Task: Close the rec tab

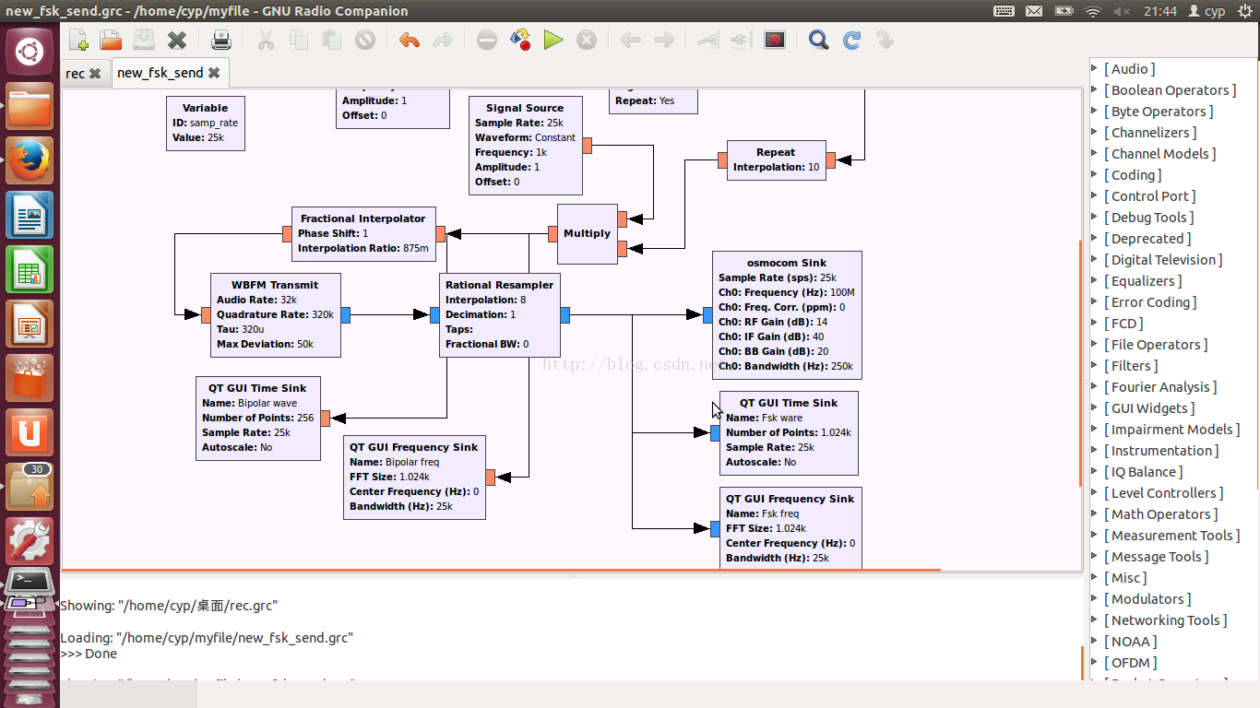Action: tap(95, 73)
